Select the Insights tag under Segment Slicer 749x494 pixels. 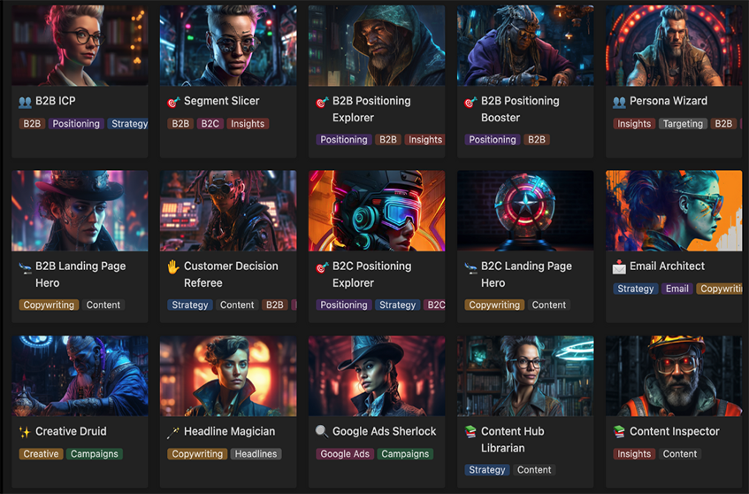coord(248,124)
